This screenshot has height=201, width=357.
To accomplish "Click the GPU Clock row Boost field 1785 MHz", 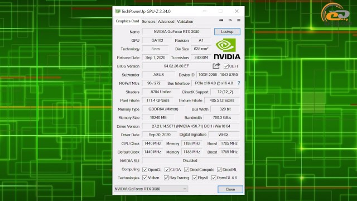I will point(229,143).
